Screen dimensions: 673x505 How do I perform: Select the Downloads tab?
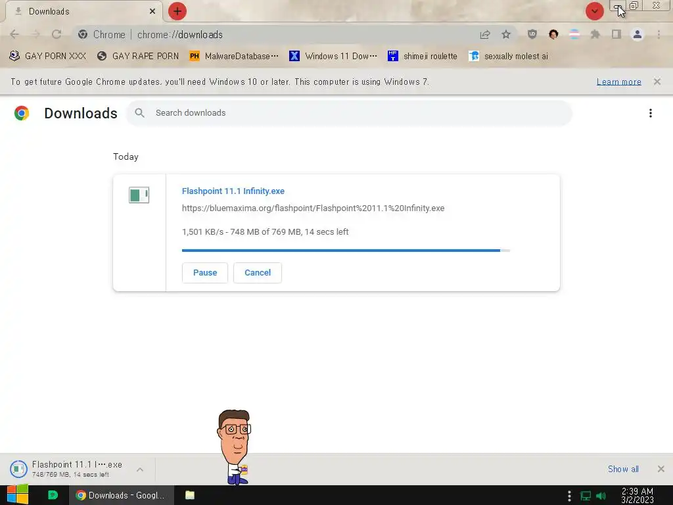coord(84,11)
